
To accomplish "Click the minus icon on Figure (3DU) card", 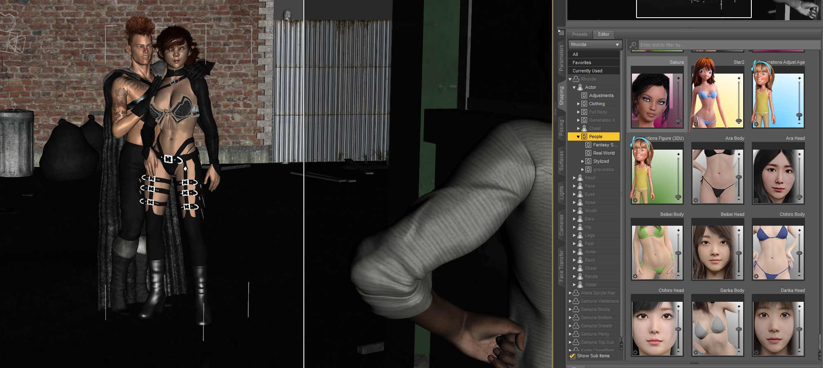I will click(678, 200).
